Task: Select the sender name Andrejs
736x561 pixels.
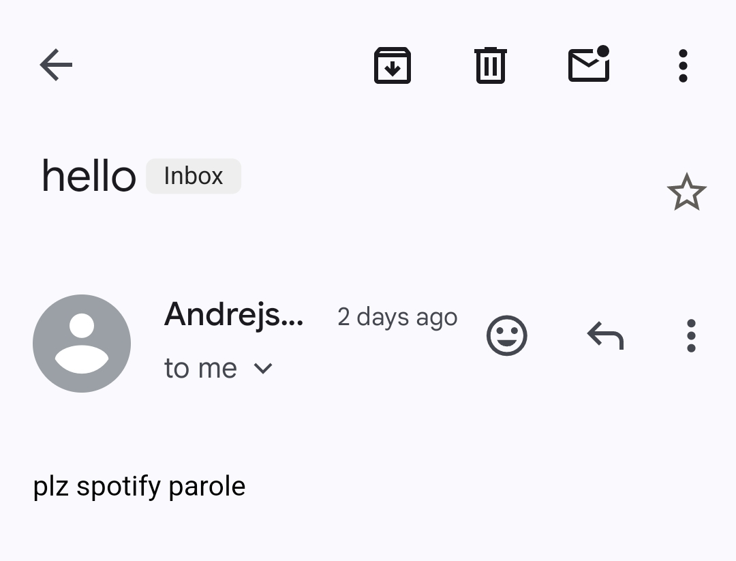Action: click(234, 315)
